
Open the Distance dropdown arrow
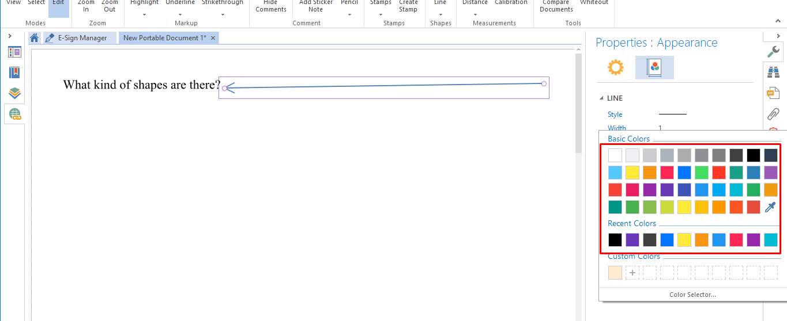coord(475,15)
